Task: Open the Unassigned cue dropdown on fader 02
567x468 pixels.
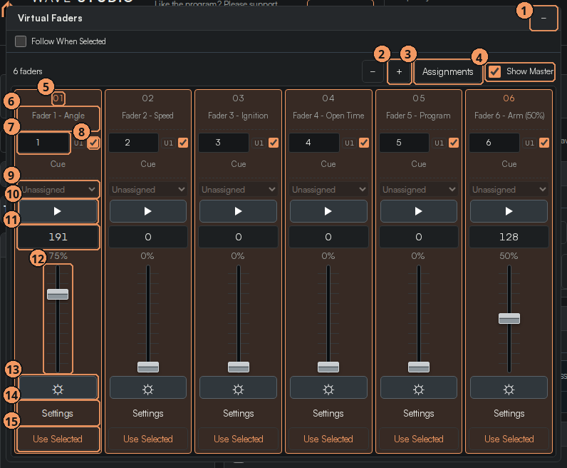Action: [148, 190]
